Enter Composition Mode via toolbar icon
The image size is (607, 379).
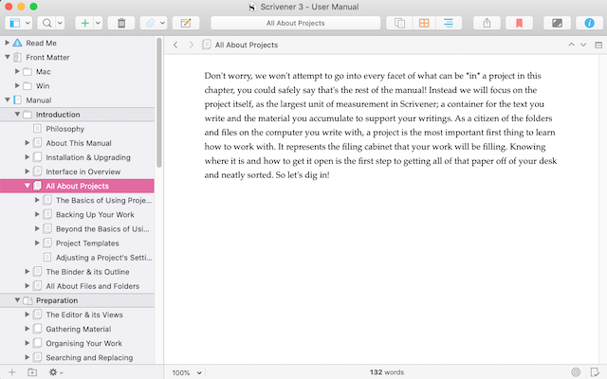tap(557, 23)
